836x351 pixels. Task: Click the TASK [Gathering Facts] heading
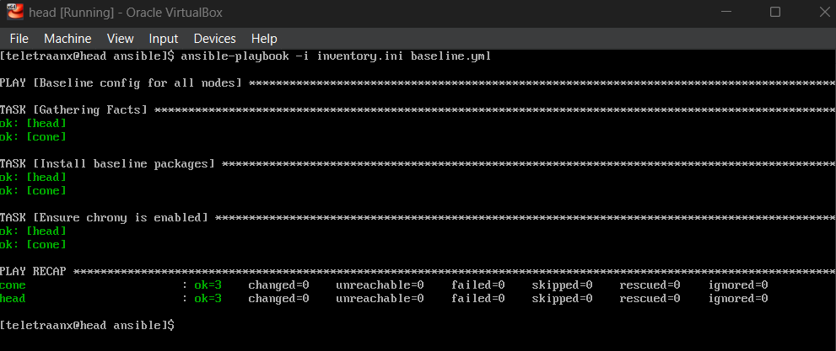(74, 110)
